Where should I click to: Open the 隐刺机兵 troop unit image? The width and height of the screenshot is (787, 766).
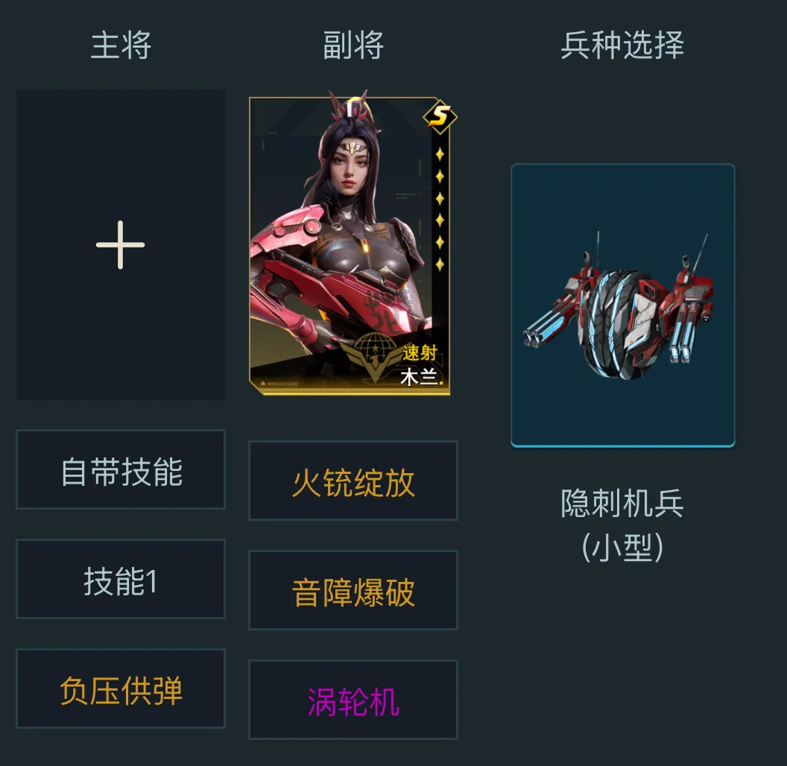[x=623, y=305]
